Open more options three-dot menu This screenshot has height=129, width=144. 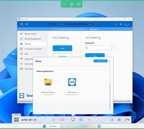(89, 120)
